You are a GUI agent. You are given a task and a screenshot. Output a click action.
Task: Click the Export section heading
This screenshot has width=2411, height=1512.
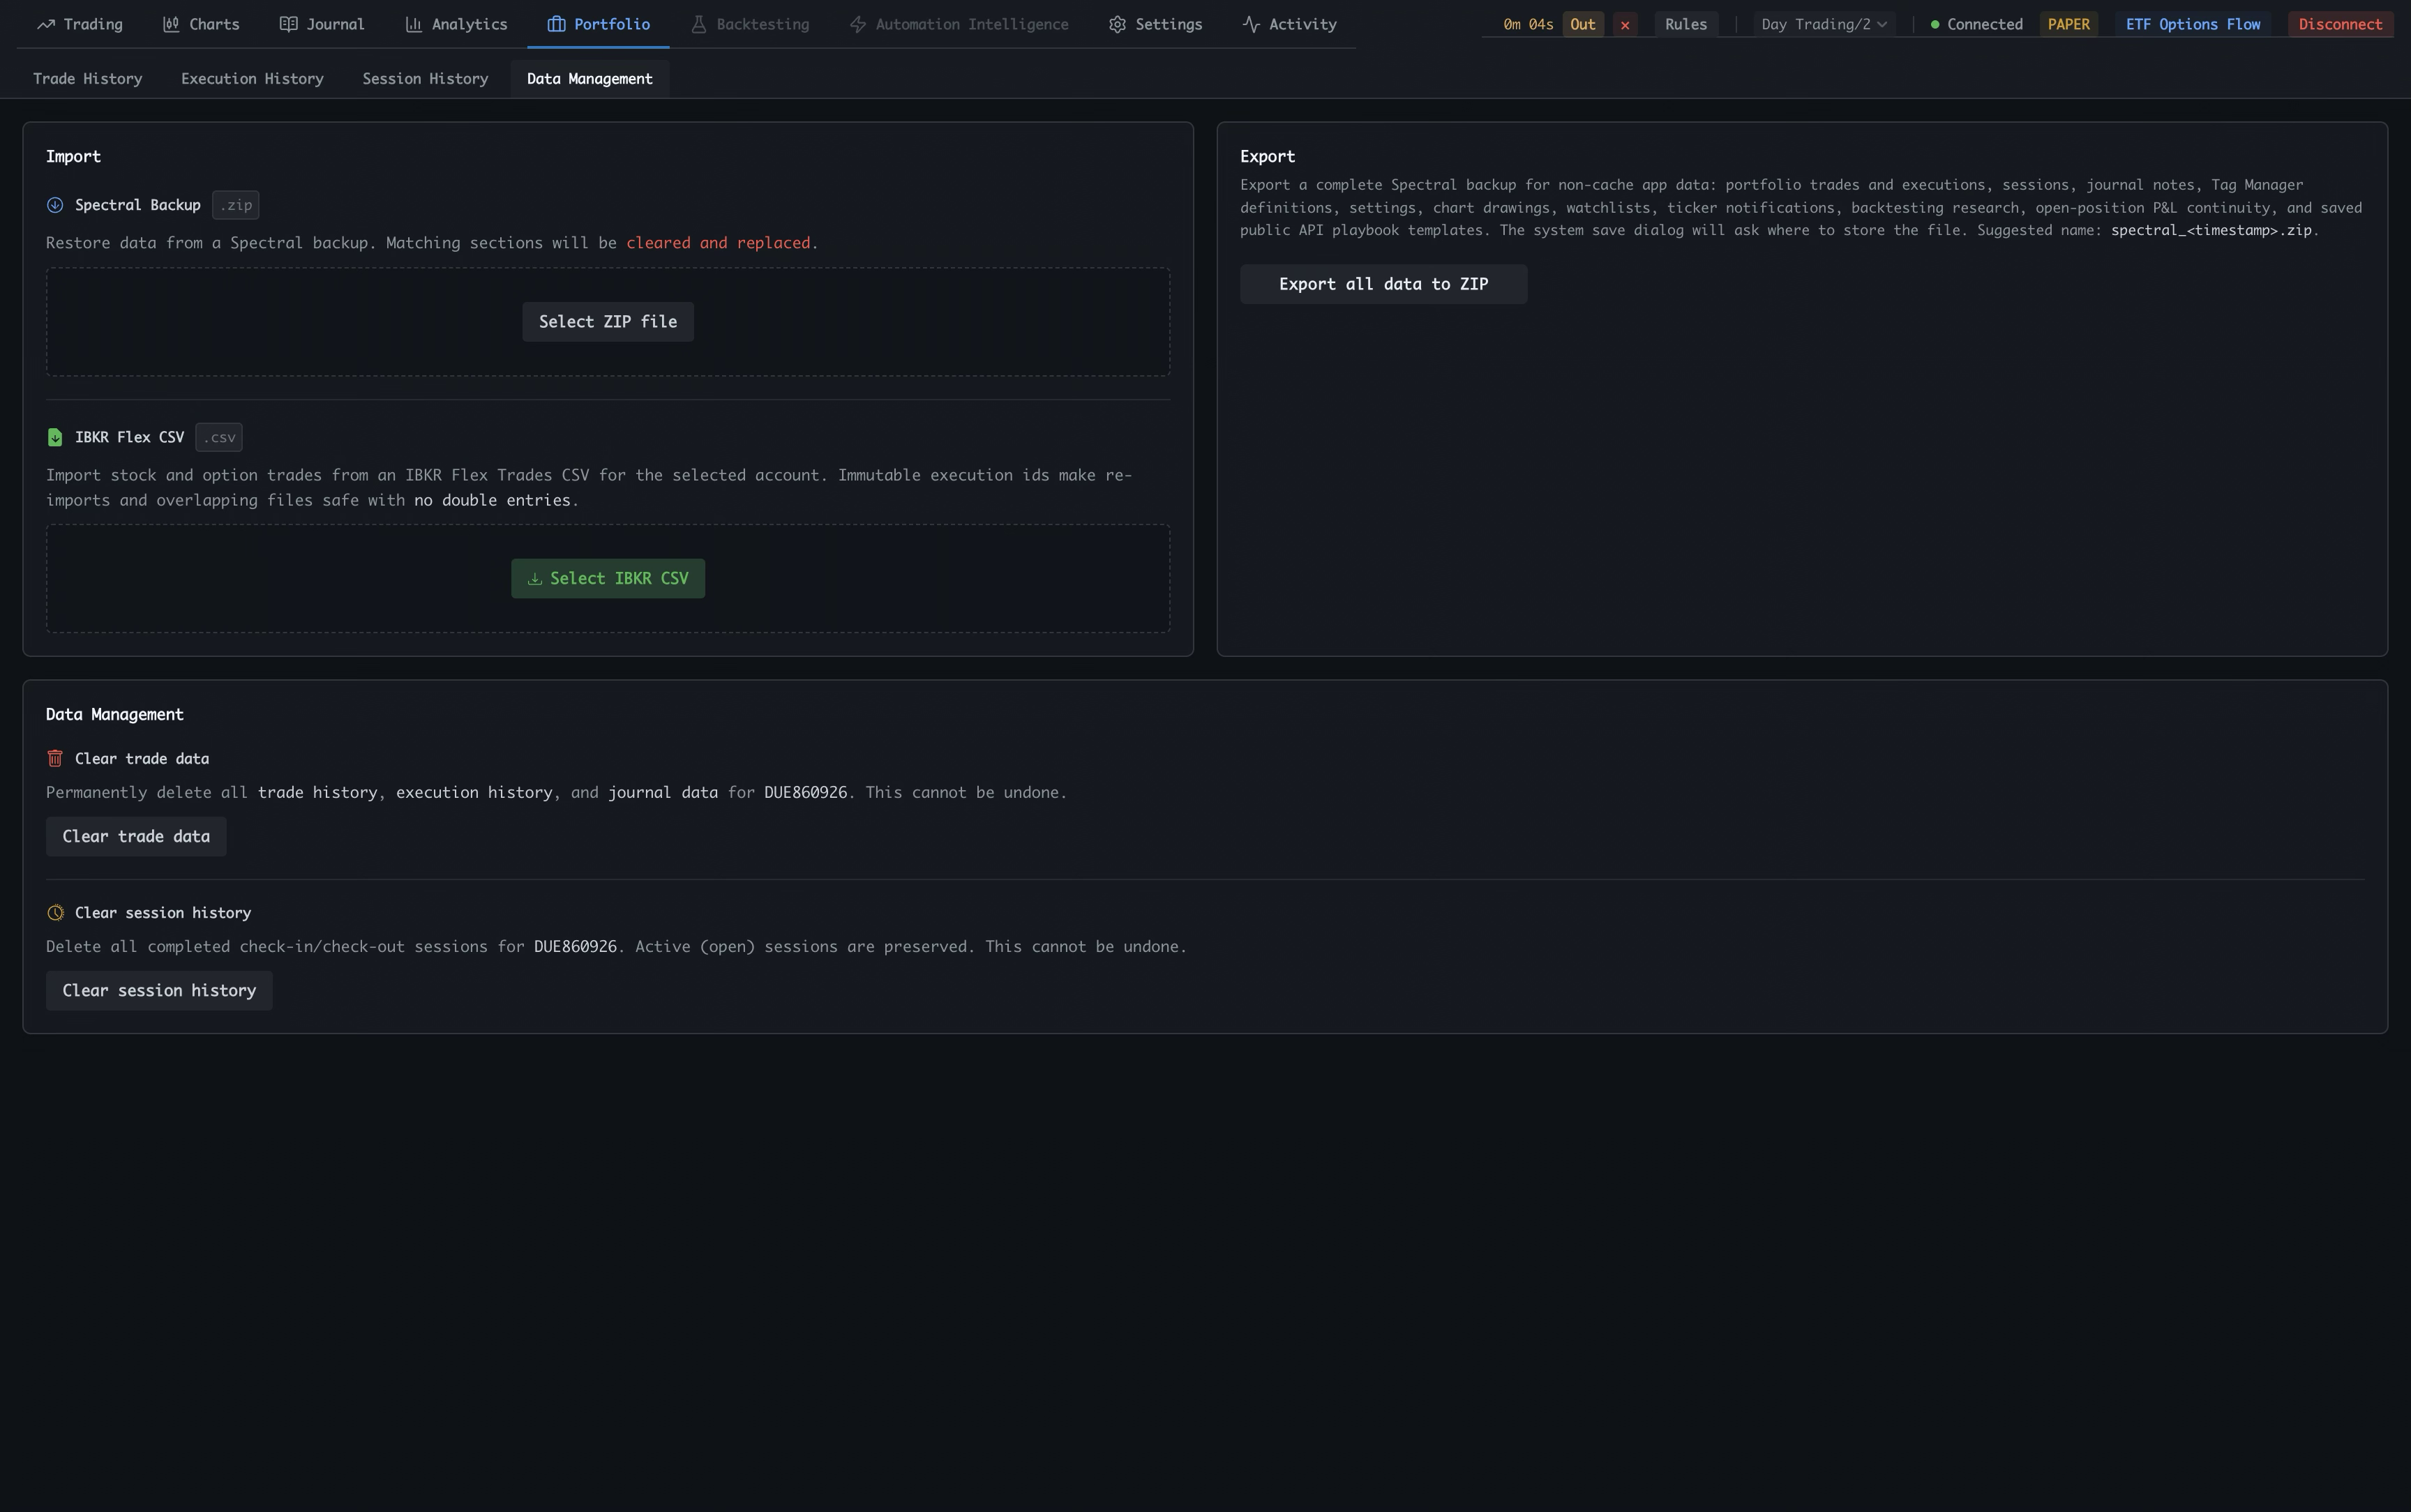[x=1267, y=157]
